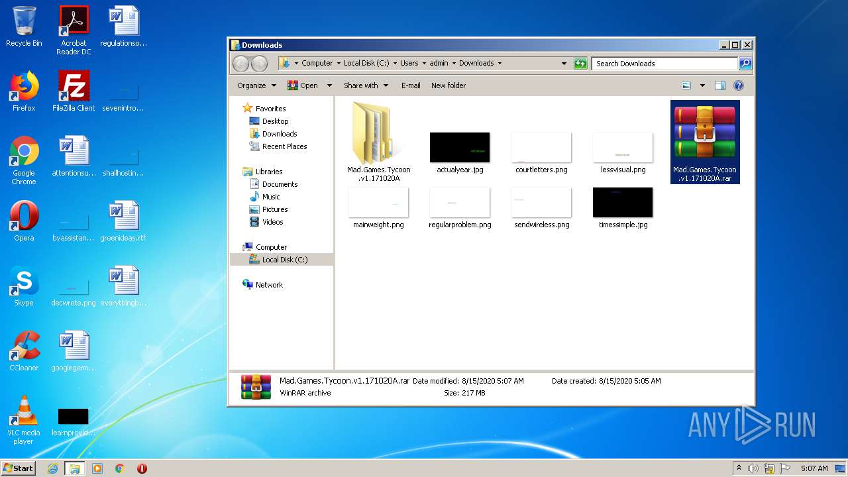The height and width of the screenshot is (477, 848).
Task: Select greenideas.rtf desktop document
Action: click(123, 222)
